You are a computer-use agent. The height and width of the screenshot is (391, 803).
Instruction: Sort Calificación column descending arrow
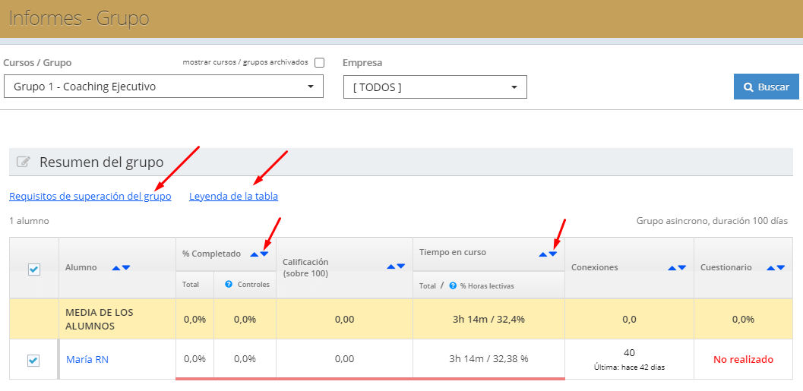[x=401, y=266]
